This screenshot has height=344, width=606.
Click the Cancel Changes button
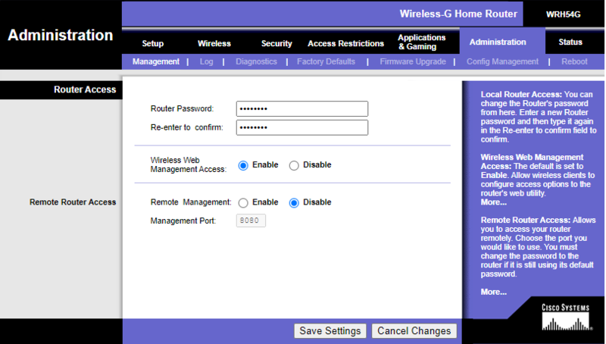[x=414, y=331]
